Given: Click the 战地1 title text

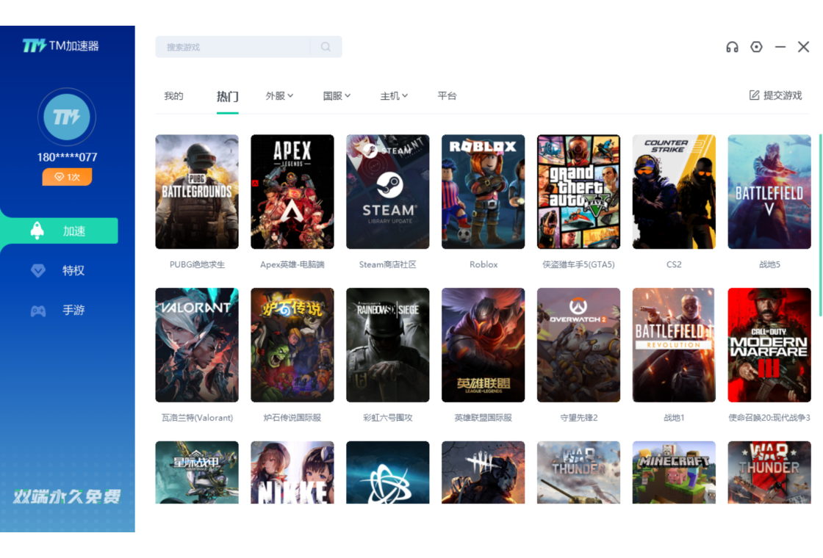Looking at the screenshot, I should tap(674, 418).
